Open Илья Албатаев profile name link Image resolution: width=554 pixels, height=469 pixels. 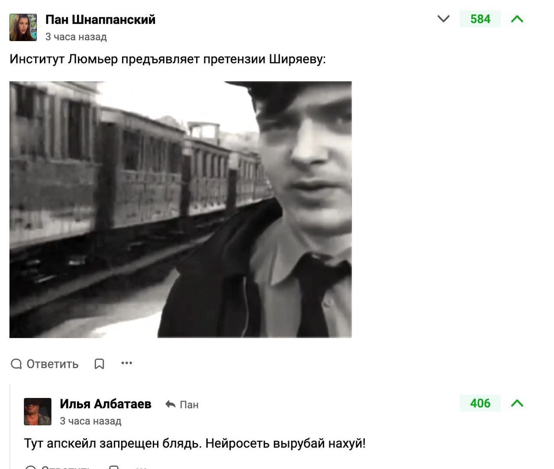tap(106, 404)
